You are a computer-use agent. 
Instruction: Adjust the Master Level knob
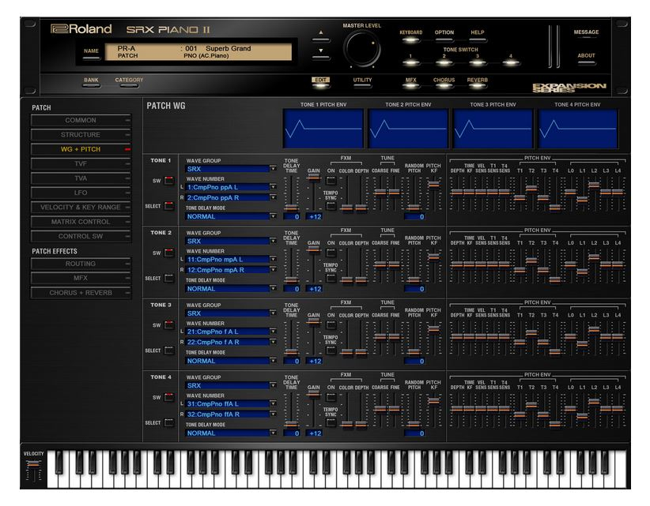361,48
